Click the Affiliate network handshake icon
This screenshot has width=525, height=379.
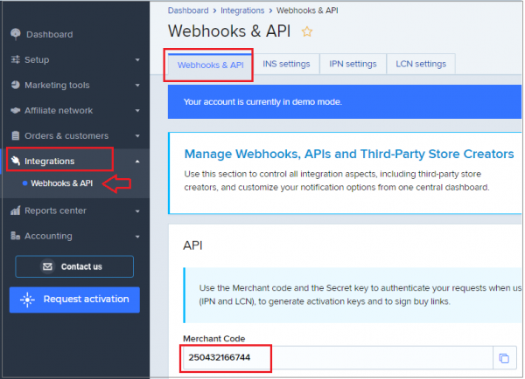click(16, 111)
